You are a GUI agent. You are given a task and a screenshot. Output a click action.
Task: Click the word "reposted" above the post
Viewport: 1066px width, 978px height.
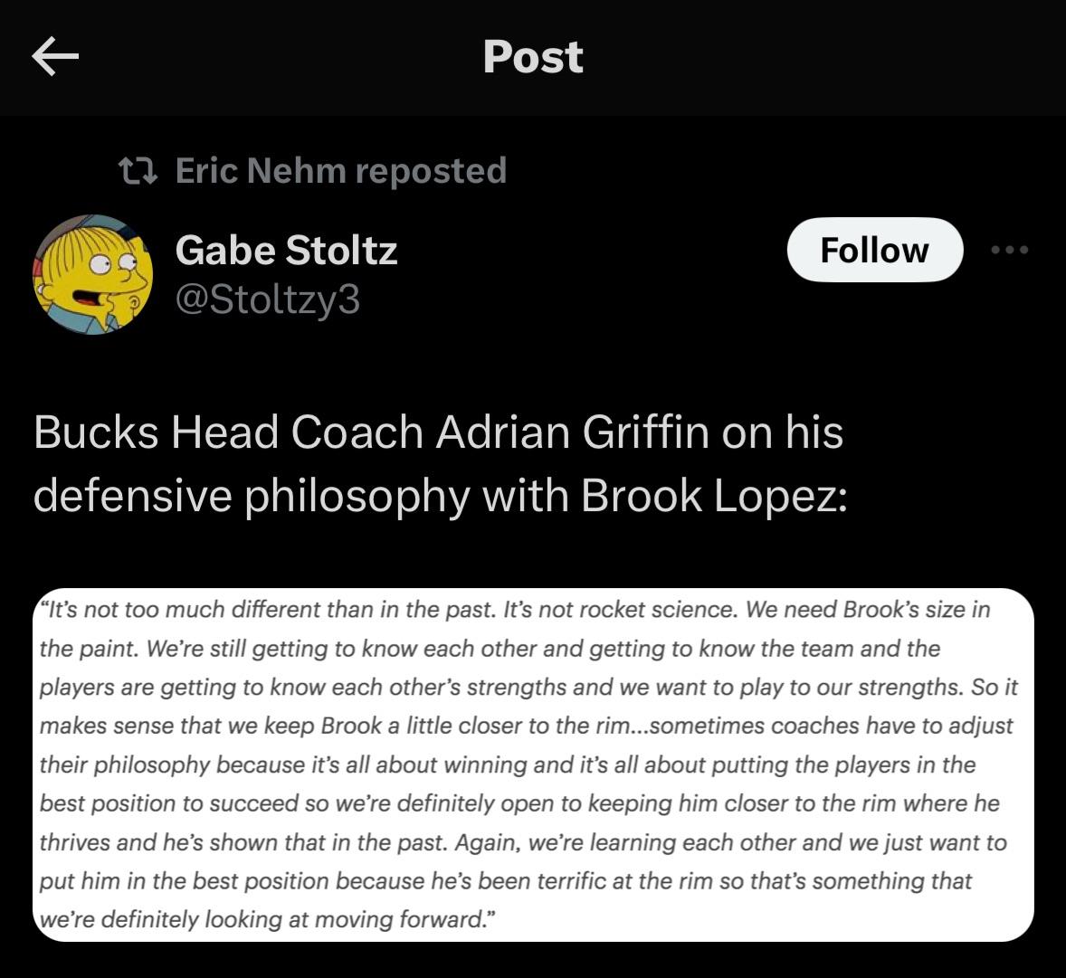pyautogui.click(x=431, y=170)
